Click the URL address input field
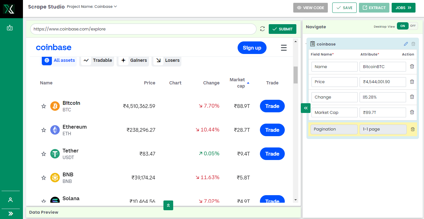 [143, 29]
